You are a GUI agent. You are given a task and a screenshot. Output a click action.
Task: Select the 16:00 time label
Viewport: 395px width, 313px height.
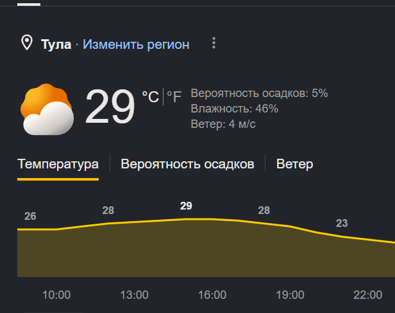(212, 295)
